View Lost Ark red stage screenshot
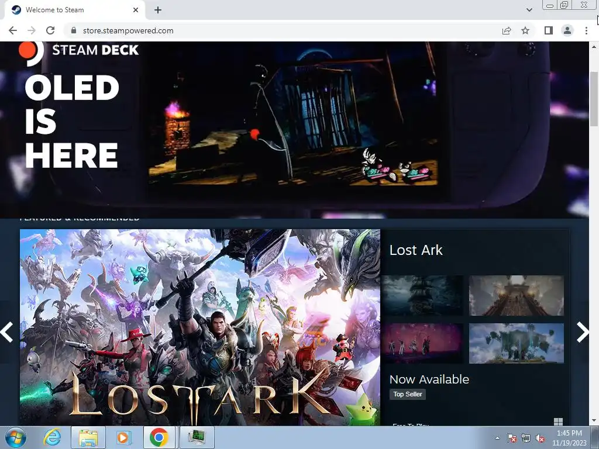Viewport: 599px width, 449px height. [423, 343]
